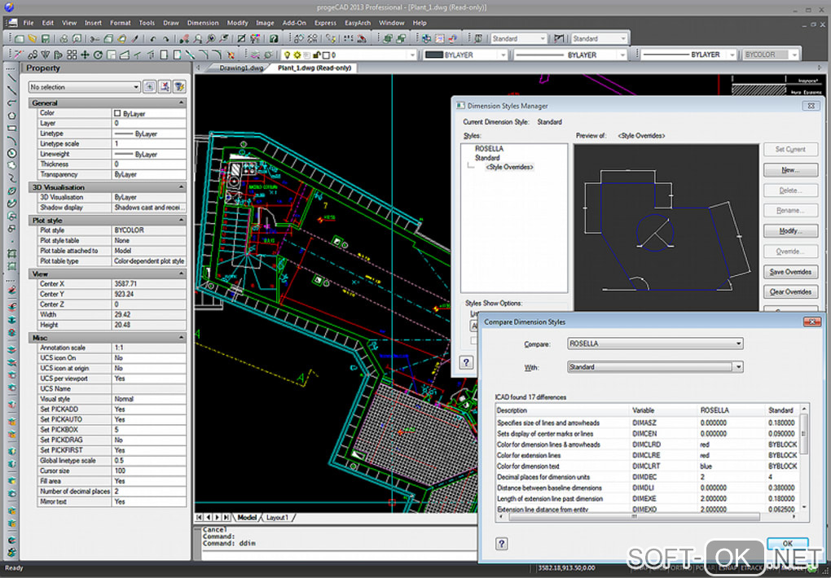Screen dimensions: 831x578
Task: Switch to the Layout1 tab
Action: point(278,517)
